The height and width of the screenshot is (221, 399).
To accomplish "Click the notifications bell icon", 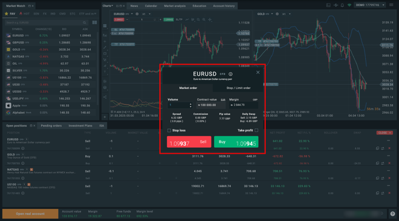I will point(342,5).
